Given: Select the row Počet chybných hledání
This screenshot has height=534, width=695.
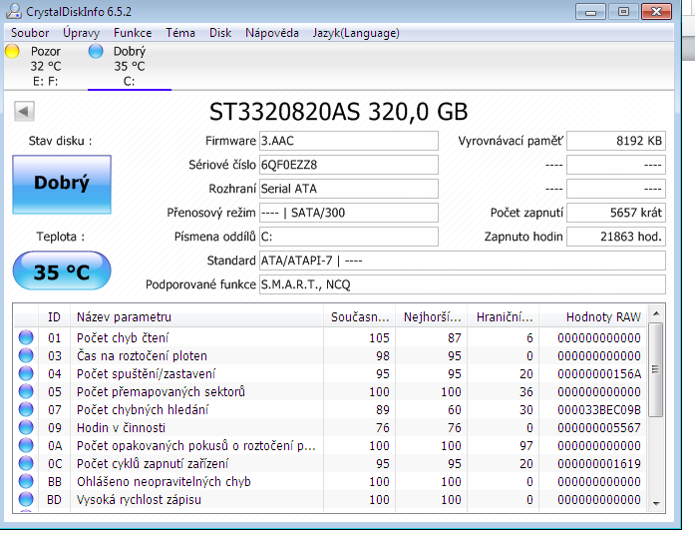Looking at the screenshot, I should [x=330, y=409].
